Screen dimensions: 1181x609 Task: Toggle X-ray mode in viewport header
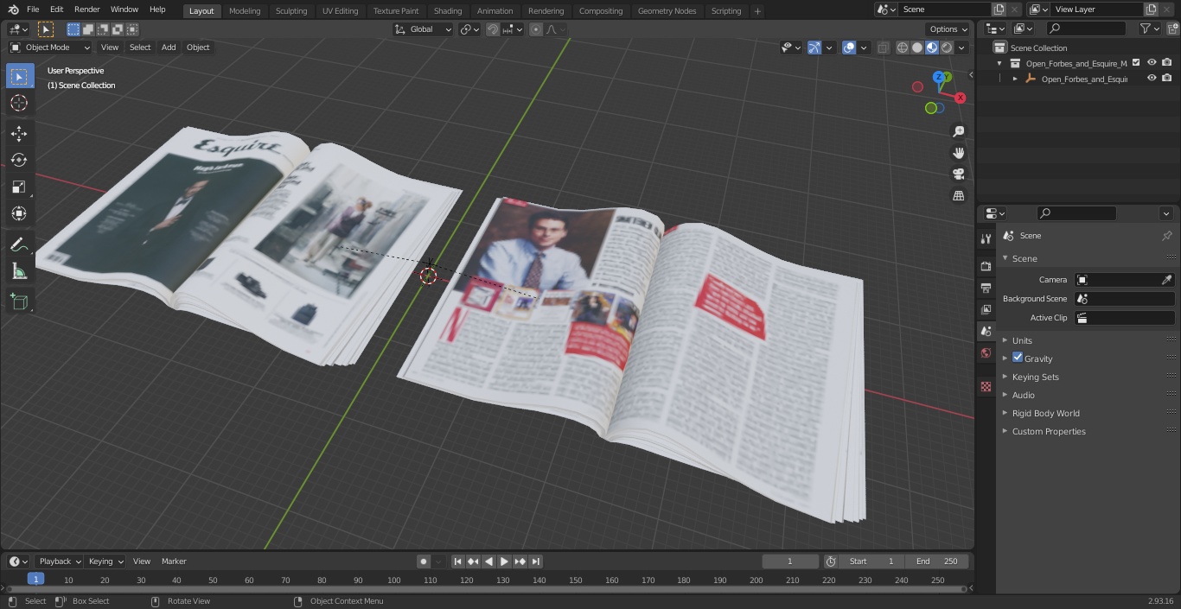pos(883,48)
